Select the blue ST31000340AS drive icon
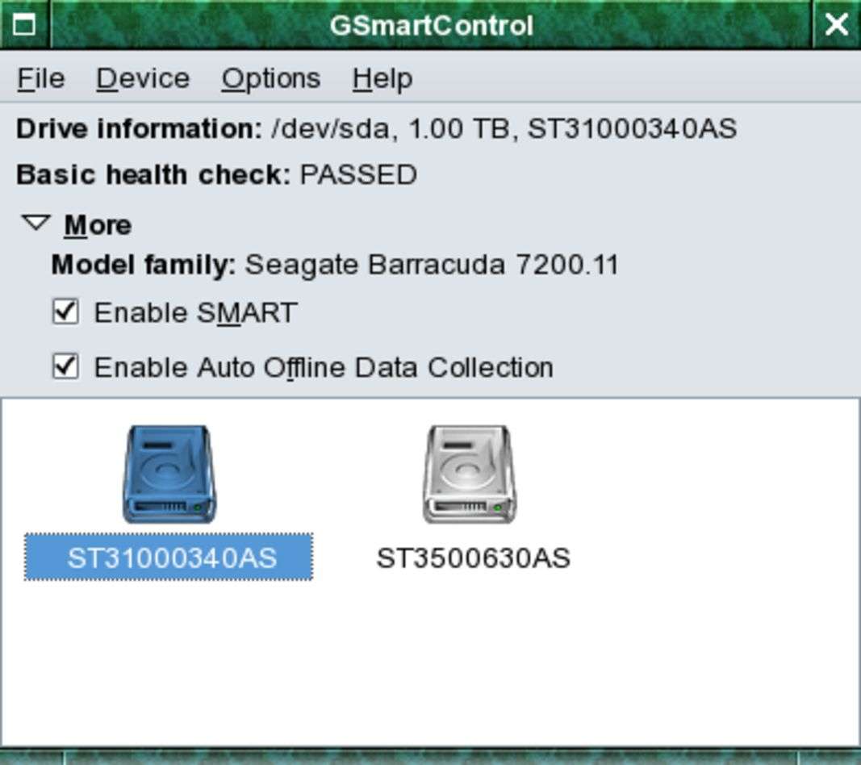This screenshot has height=765, width=861. coord(169,474)
